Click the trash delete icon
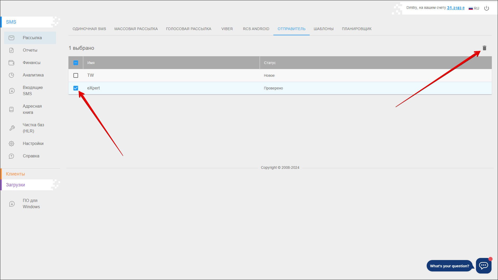The width and height of the screenshot is (498, 280). click(x=484, y=48)
